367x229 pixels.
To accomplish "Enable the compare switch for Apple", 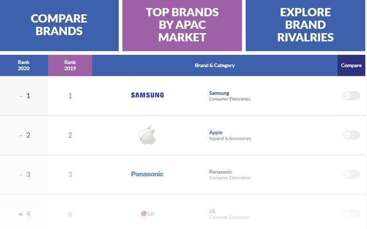I will (x=352, y=135).
